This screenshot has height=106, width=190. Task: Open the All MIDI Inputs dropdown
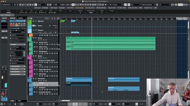17,47
